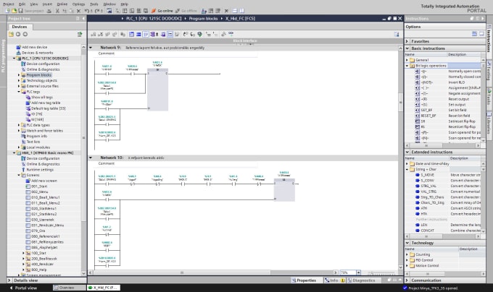The height and width of the screenshot is (292, 493).
Task: Click the New project icon
Action: click(x=8, y=11)
